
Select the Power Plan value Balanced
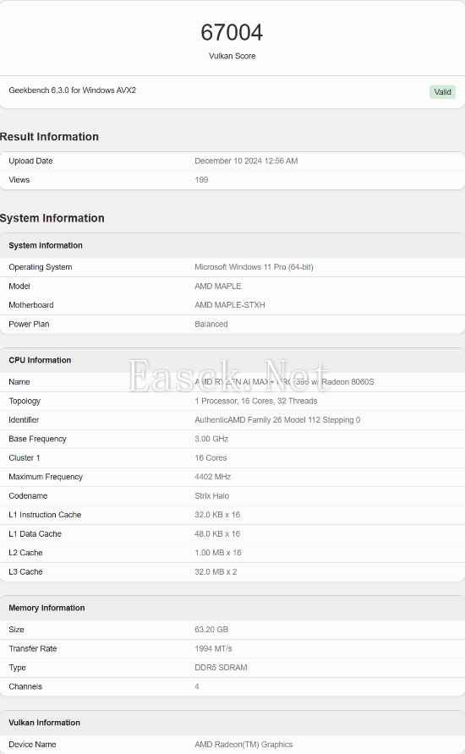tap(211, 324)
